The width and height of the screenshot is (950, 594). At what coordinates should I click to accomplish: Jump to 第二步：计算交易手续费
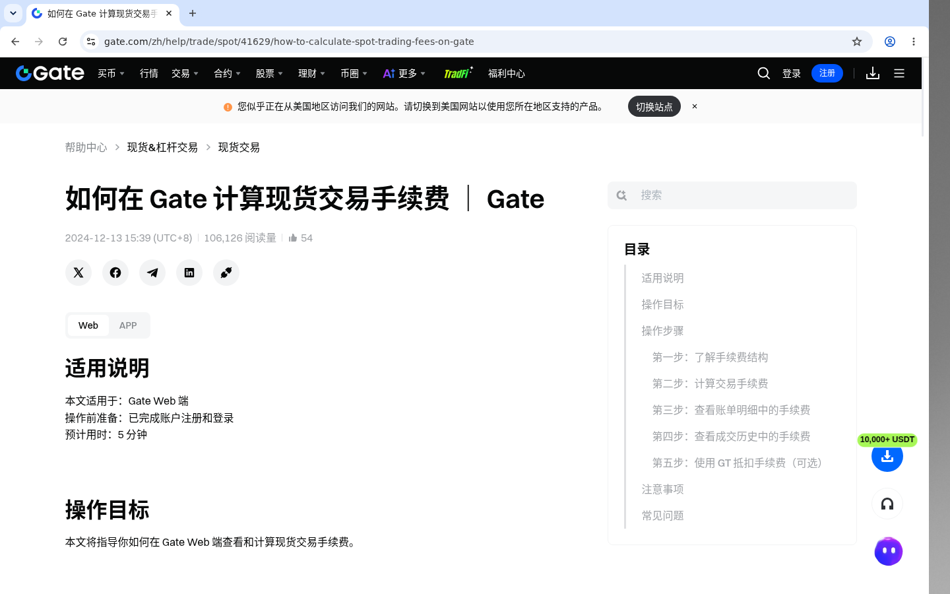(x=710, y=383)
